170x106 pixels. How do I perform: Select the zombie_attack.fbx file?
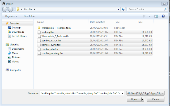[x=95, y=40]
